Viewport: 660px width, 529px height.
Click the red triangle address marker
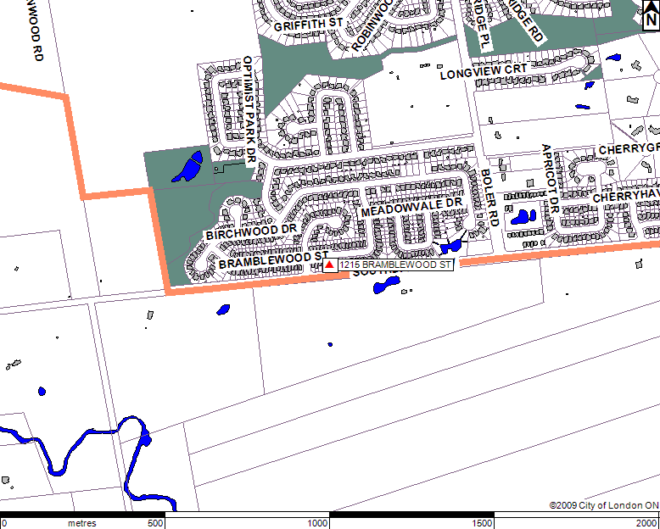point(329,264)
